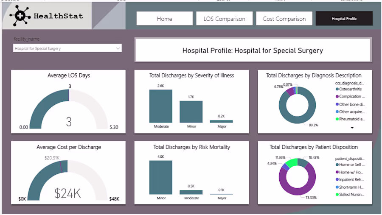Switch to the LOS Comparison tab

click(x=224, y=19)
